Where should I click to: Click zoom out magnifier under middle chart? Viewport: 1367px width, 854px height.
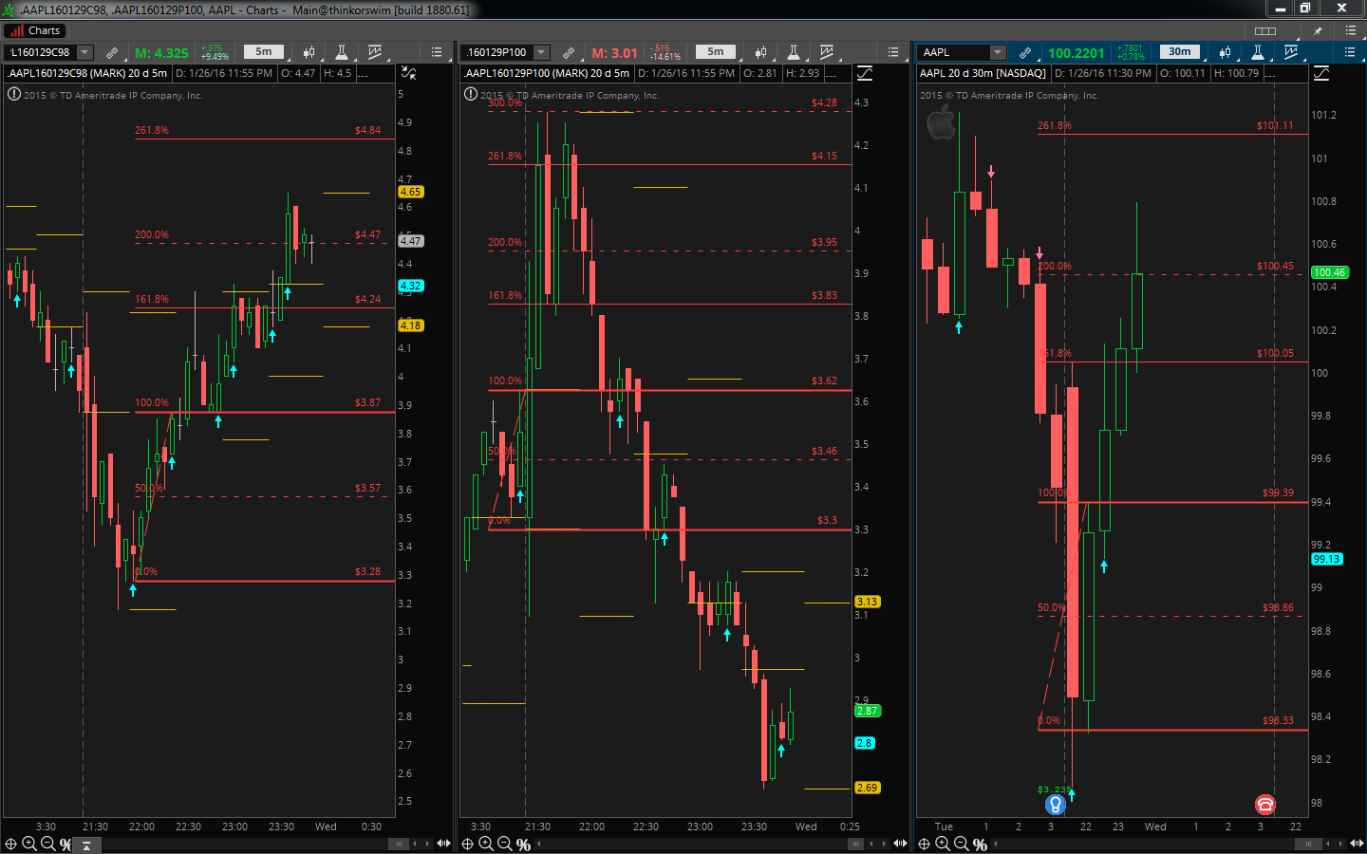[x=504, y=844]
